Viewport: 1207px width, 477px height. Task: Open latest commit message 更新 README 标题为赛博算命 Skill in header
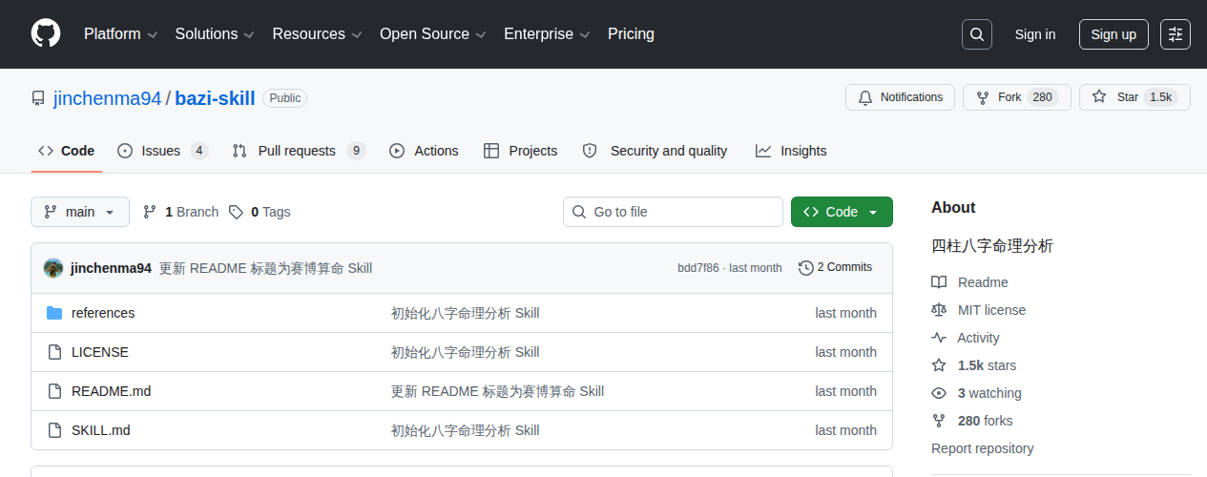coord(265,268)
